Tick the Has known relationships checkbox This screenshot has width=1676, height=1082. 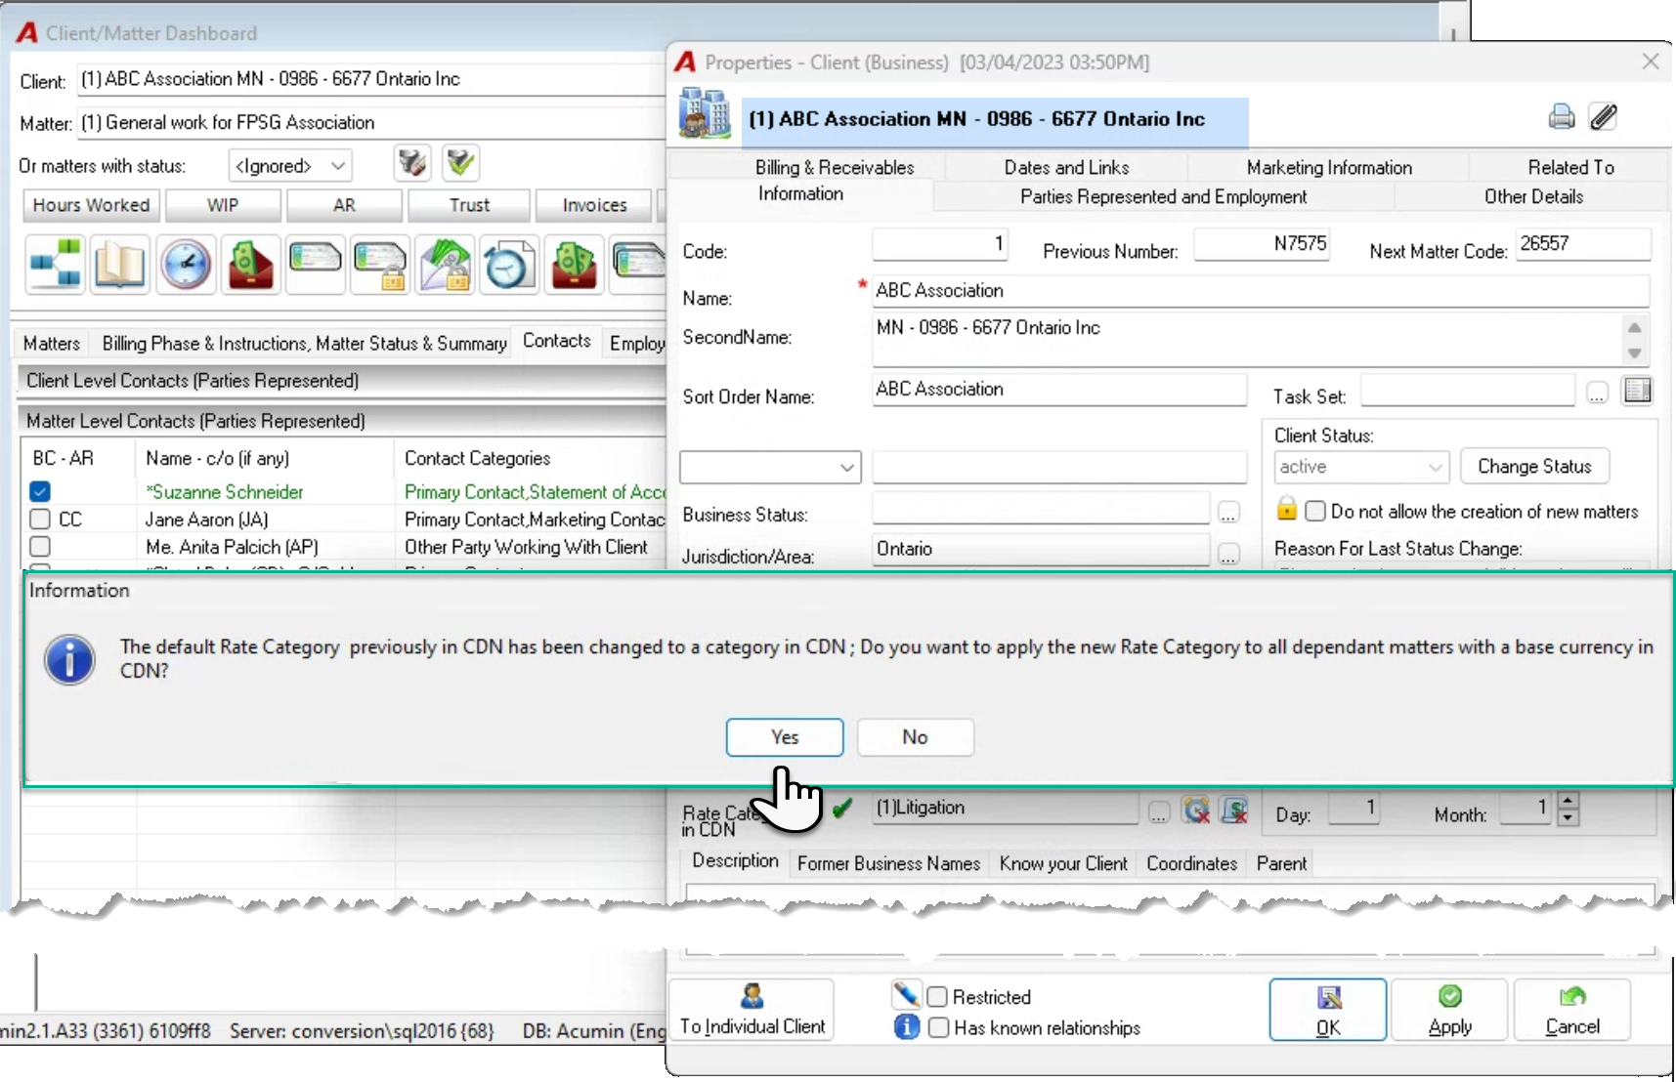[x=938, y=1027]
